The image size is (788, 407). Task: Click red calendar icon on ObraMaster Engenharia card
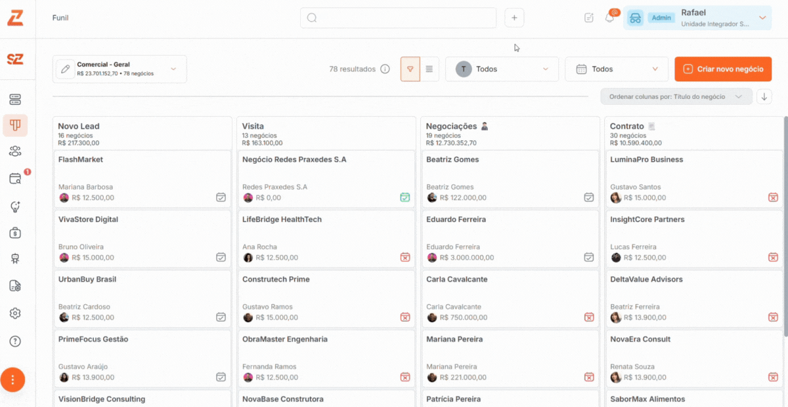pyautogui.click(x=405, y=378)
